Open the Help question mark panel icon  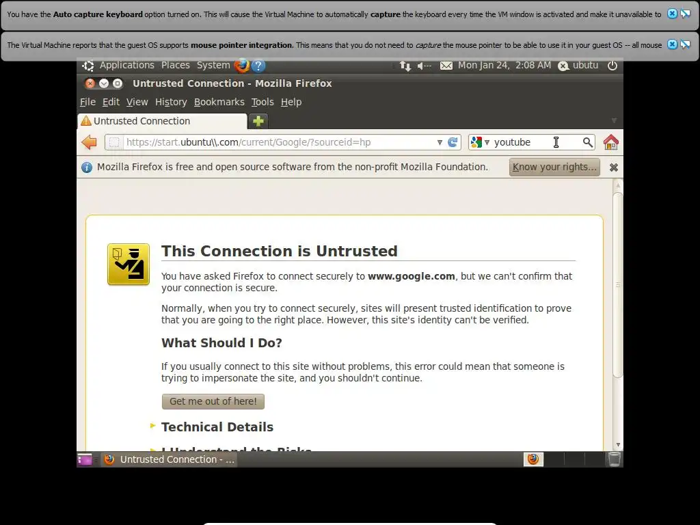(258, 66)
